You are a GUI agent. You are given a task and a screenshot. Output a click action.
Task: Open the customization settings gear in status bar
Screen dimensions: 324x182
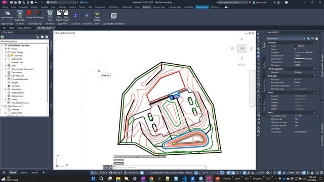coord(268,172)
